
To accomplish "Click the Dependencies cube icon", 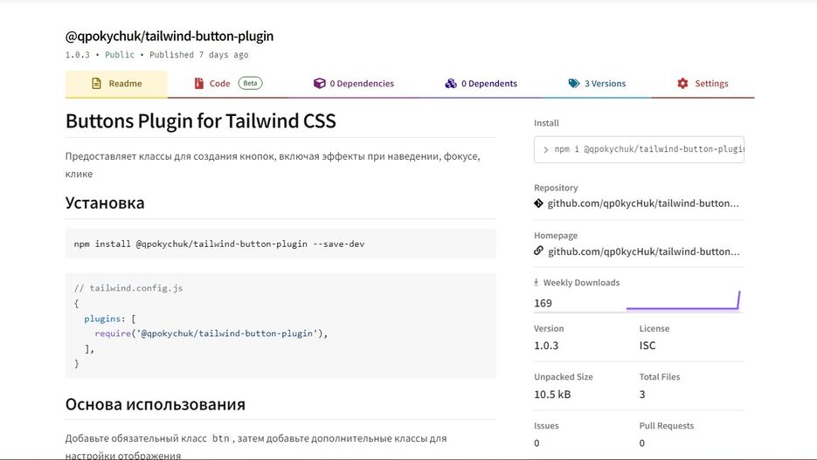I will tap(320, 83).
